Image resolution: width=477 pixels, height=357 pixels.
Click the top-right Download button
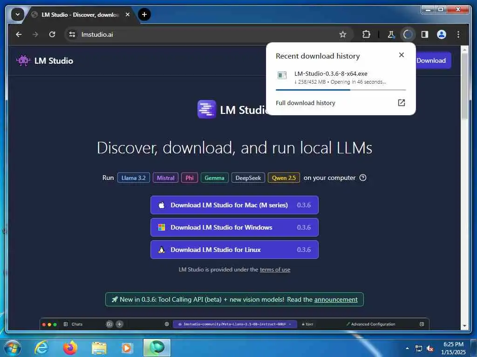(x=434, y=60)
